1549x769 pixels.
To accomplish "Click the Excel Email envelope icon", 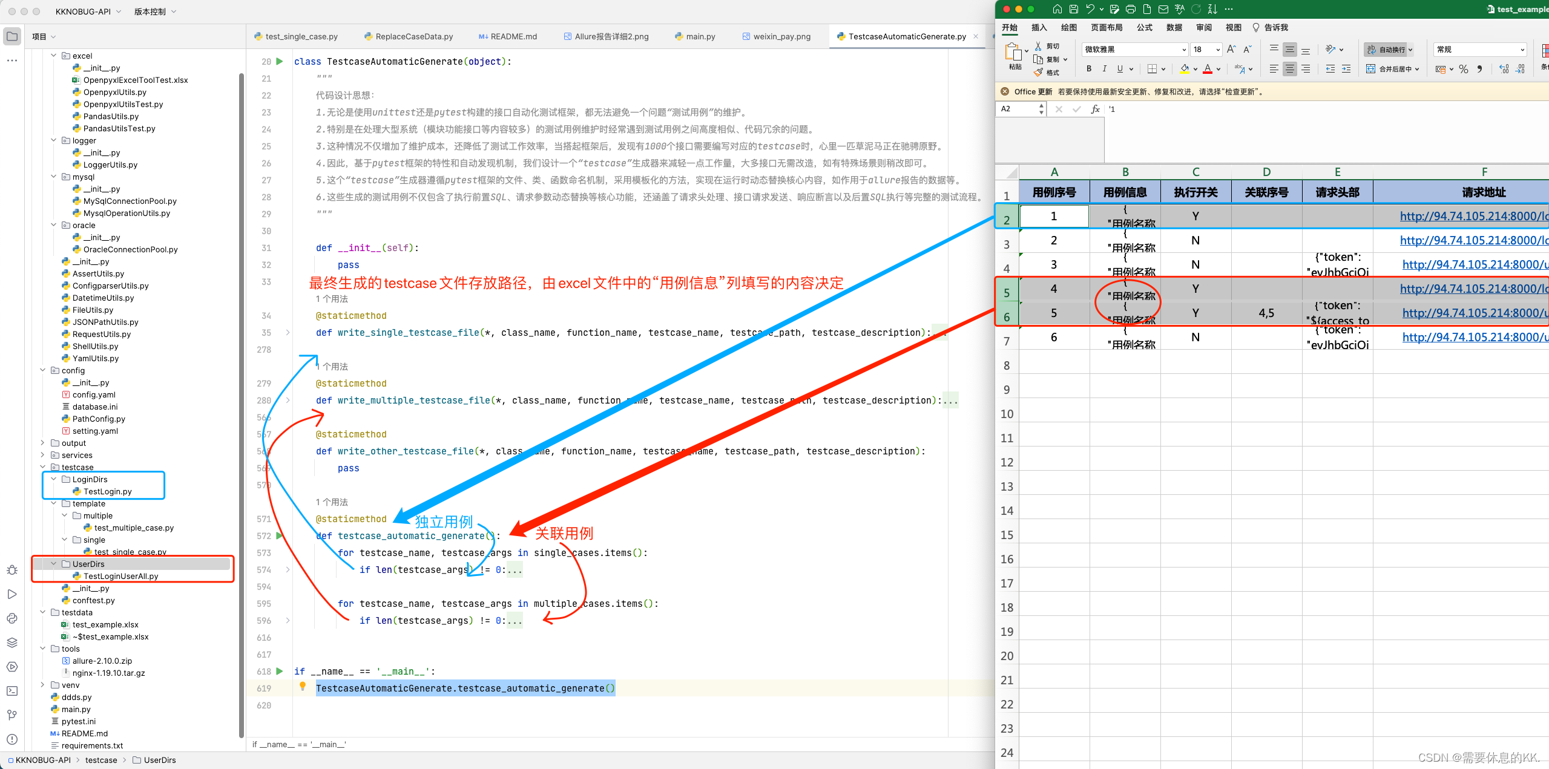I will click(x=1163, y=9).
